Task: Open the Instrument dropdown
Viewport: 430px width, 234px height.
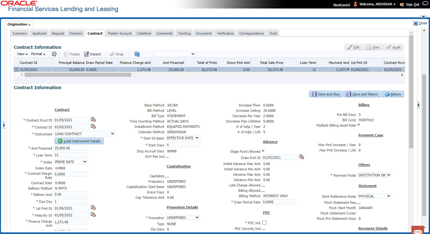Action: (x=84, y=134)
